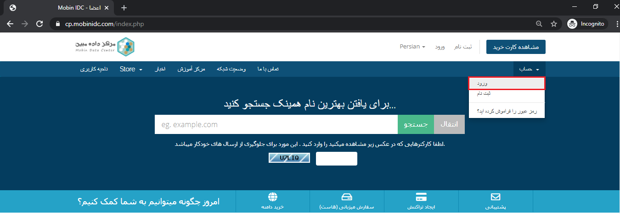Choose the forgot password menu entry
The width and height of the screenshot is (620, 214).
pos(507,111)
